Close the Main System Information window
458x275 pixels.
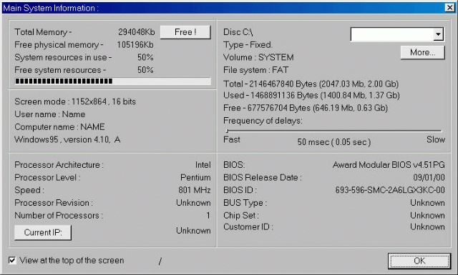pos(450,8)
